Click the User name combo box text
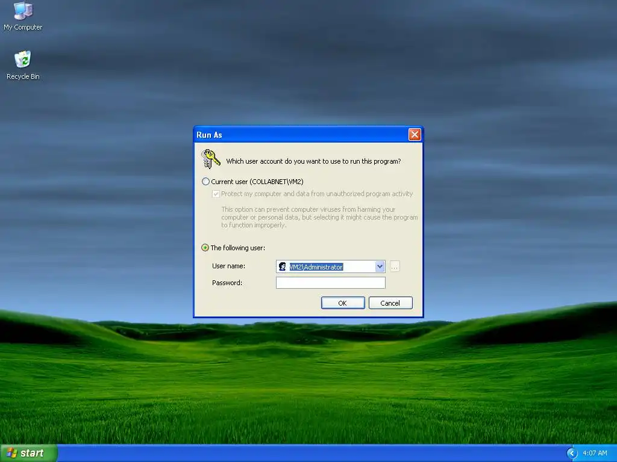The image size is (617, 462). click(316, 266)
